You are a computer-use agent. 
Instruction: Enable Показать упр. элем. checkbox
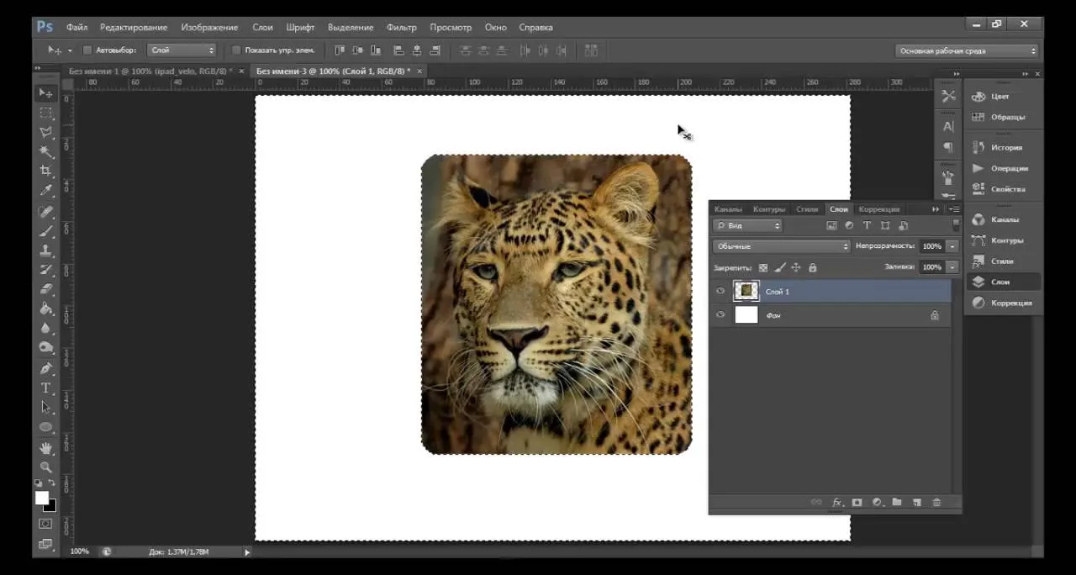point(236,50)
